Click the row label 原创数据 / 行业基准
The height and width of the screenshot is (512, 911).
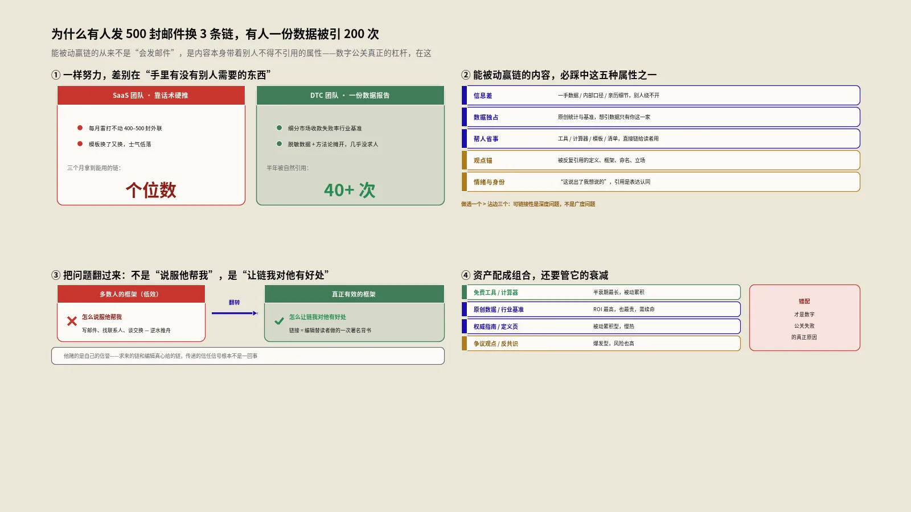click(499, 309)
